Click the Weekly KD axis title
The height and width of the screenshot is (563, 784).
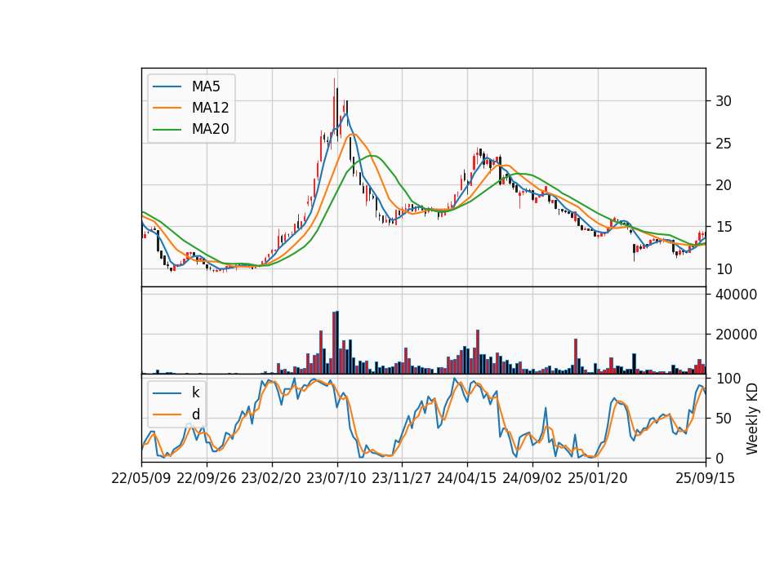752,419
